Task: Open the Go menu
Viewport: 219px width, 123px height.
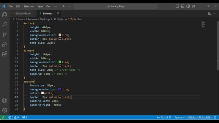Action: (x=48, y=6)
